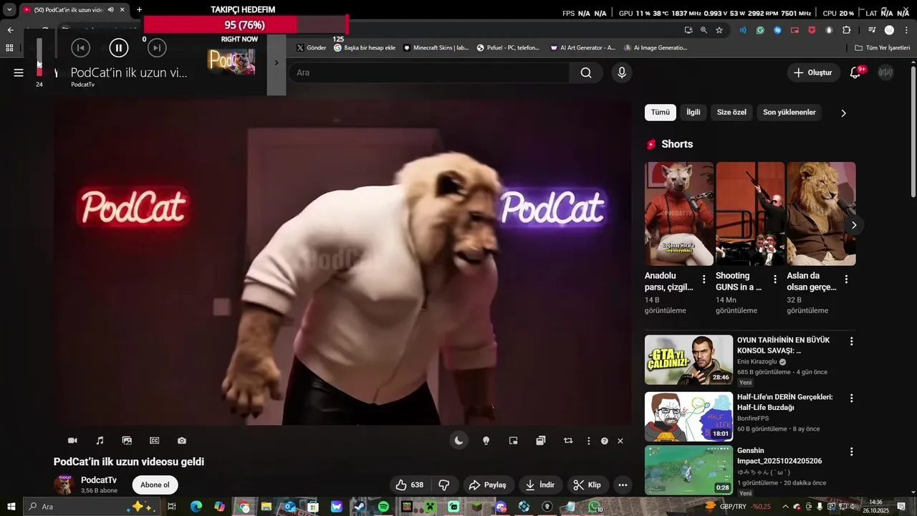Image resolution: width=917 pixels, height=516 pixels.
Task: Skip to next track in media overlay
Action: click(157, 48)
